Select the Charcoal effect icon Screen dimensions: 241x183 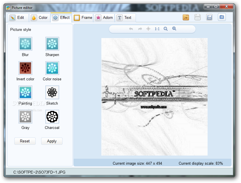coord(52,117)
